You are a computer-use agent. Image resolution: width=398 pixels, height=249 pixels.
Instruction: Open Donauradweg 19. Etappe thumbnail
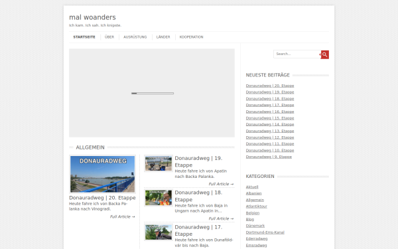tap(159, 163)
